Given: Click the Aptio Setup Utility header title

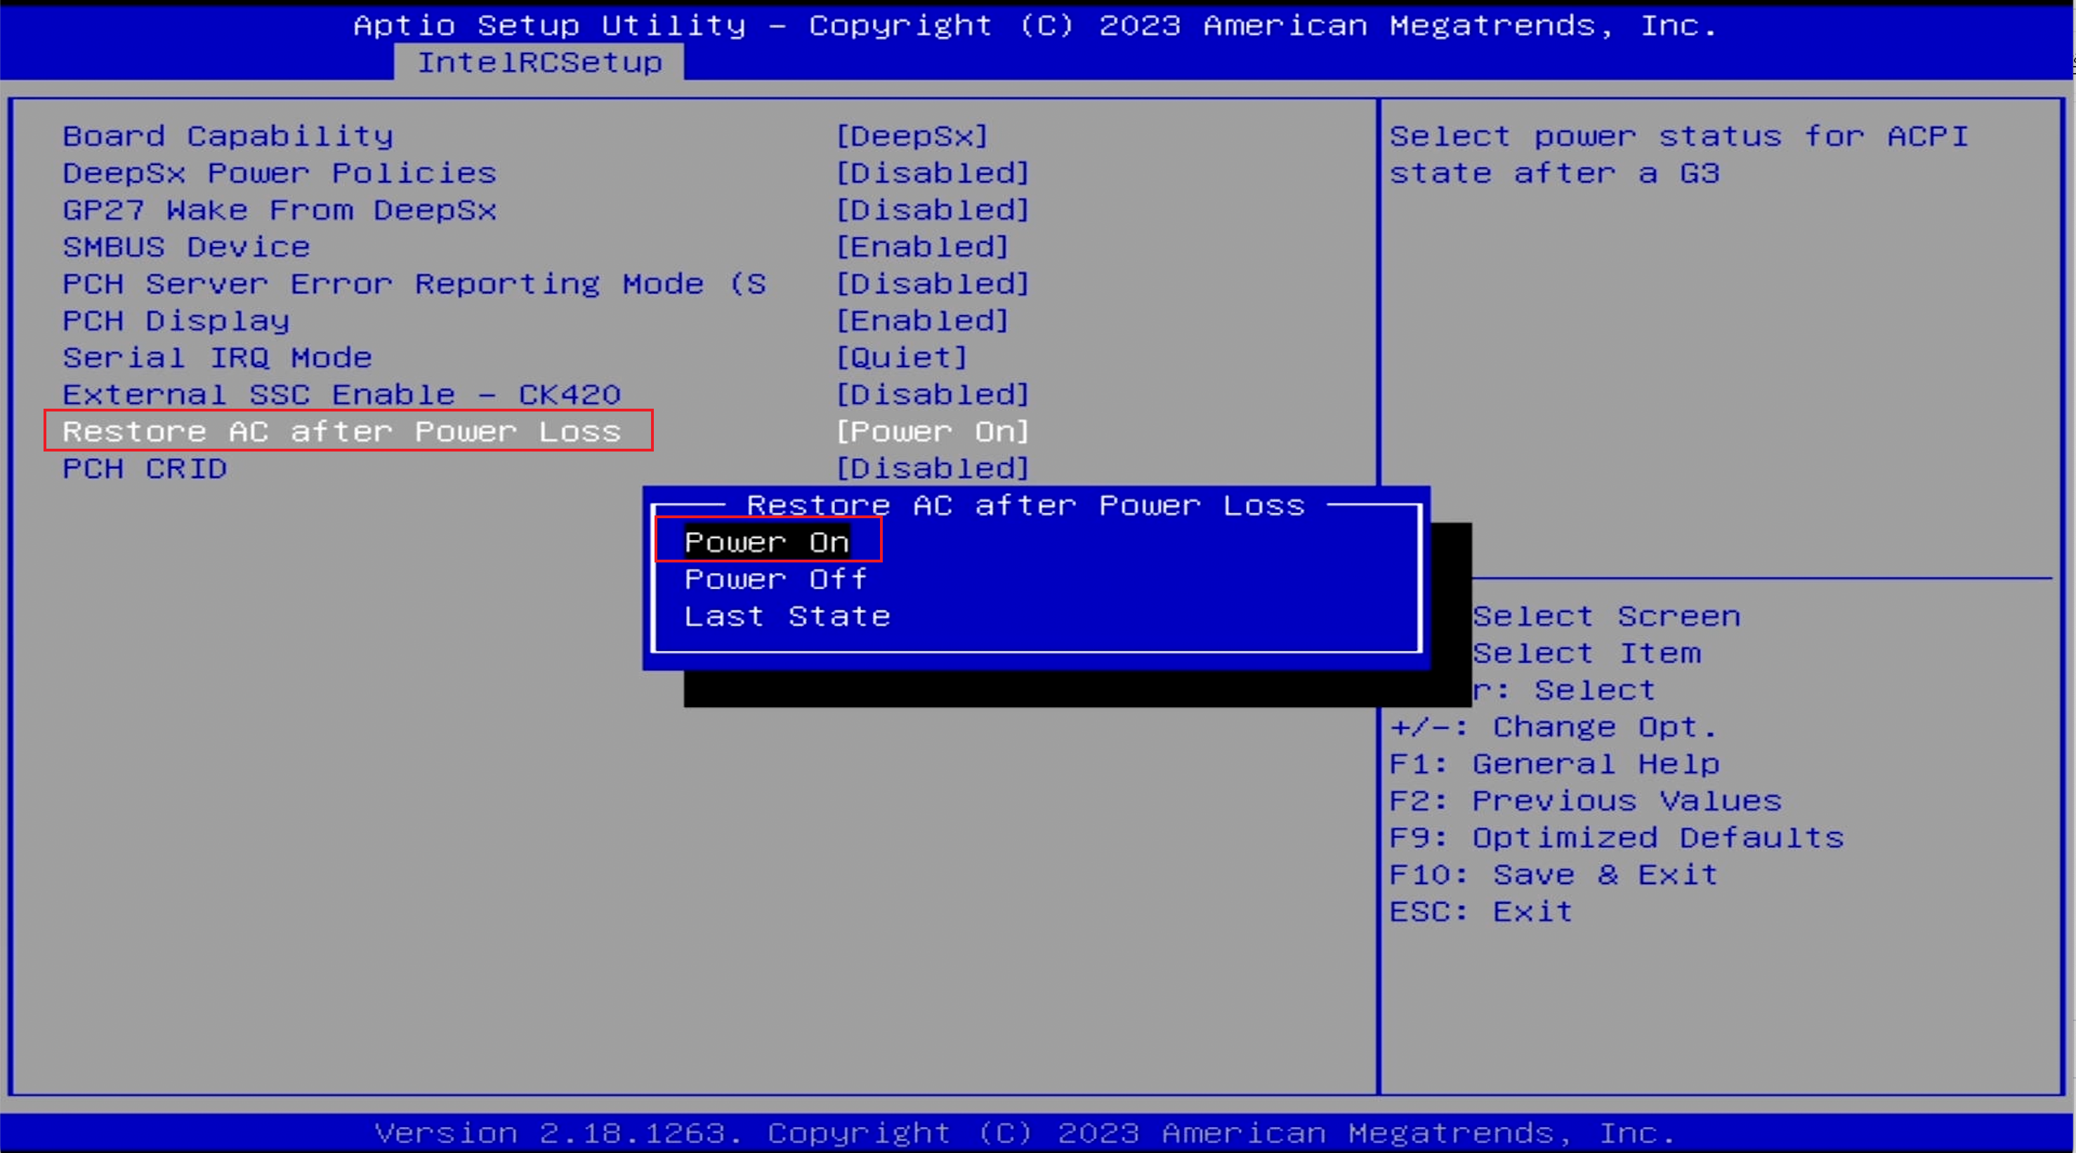Looking at the screenshot, I should tap(1036, 26).
